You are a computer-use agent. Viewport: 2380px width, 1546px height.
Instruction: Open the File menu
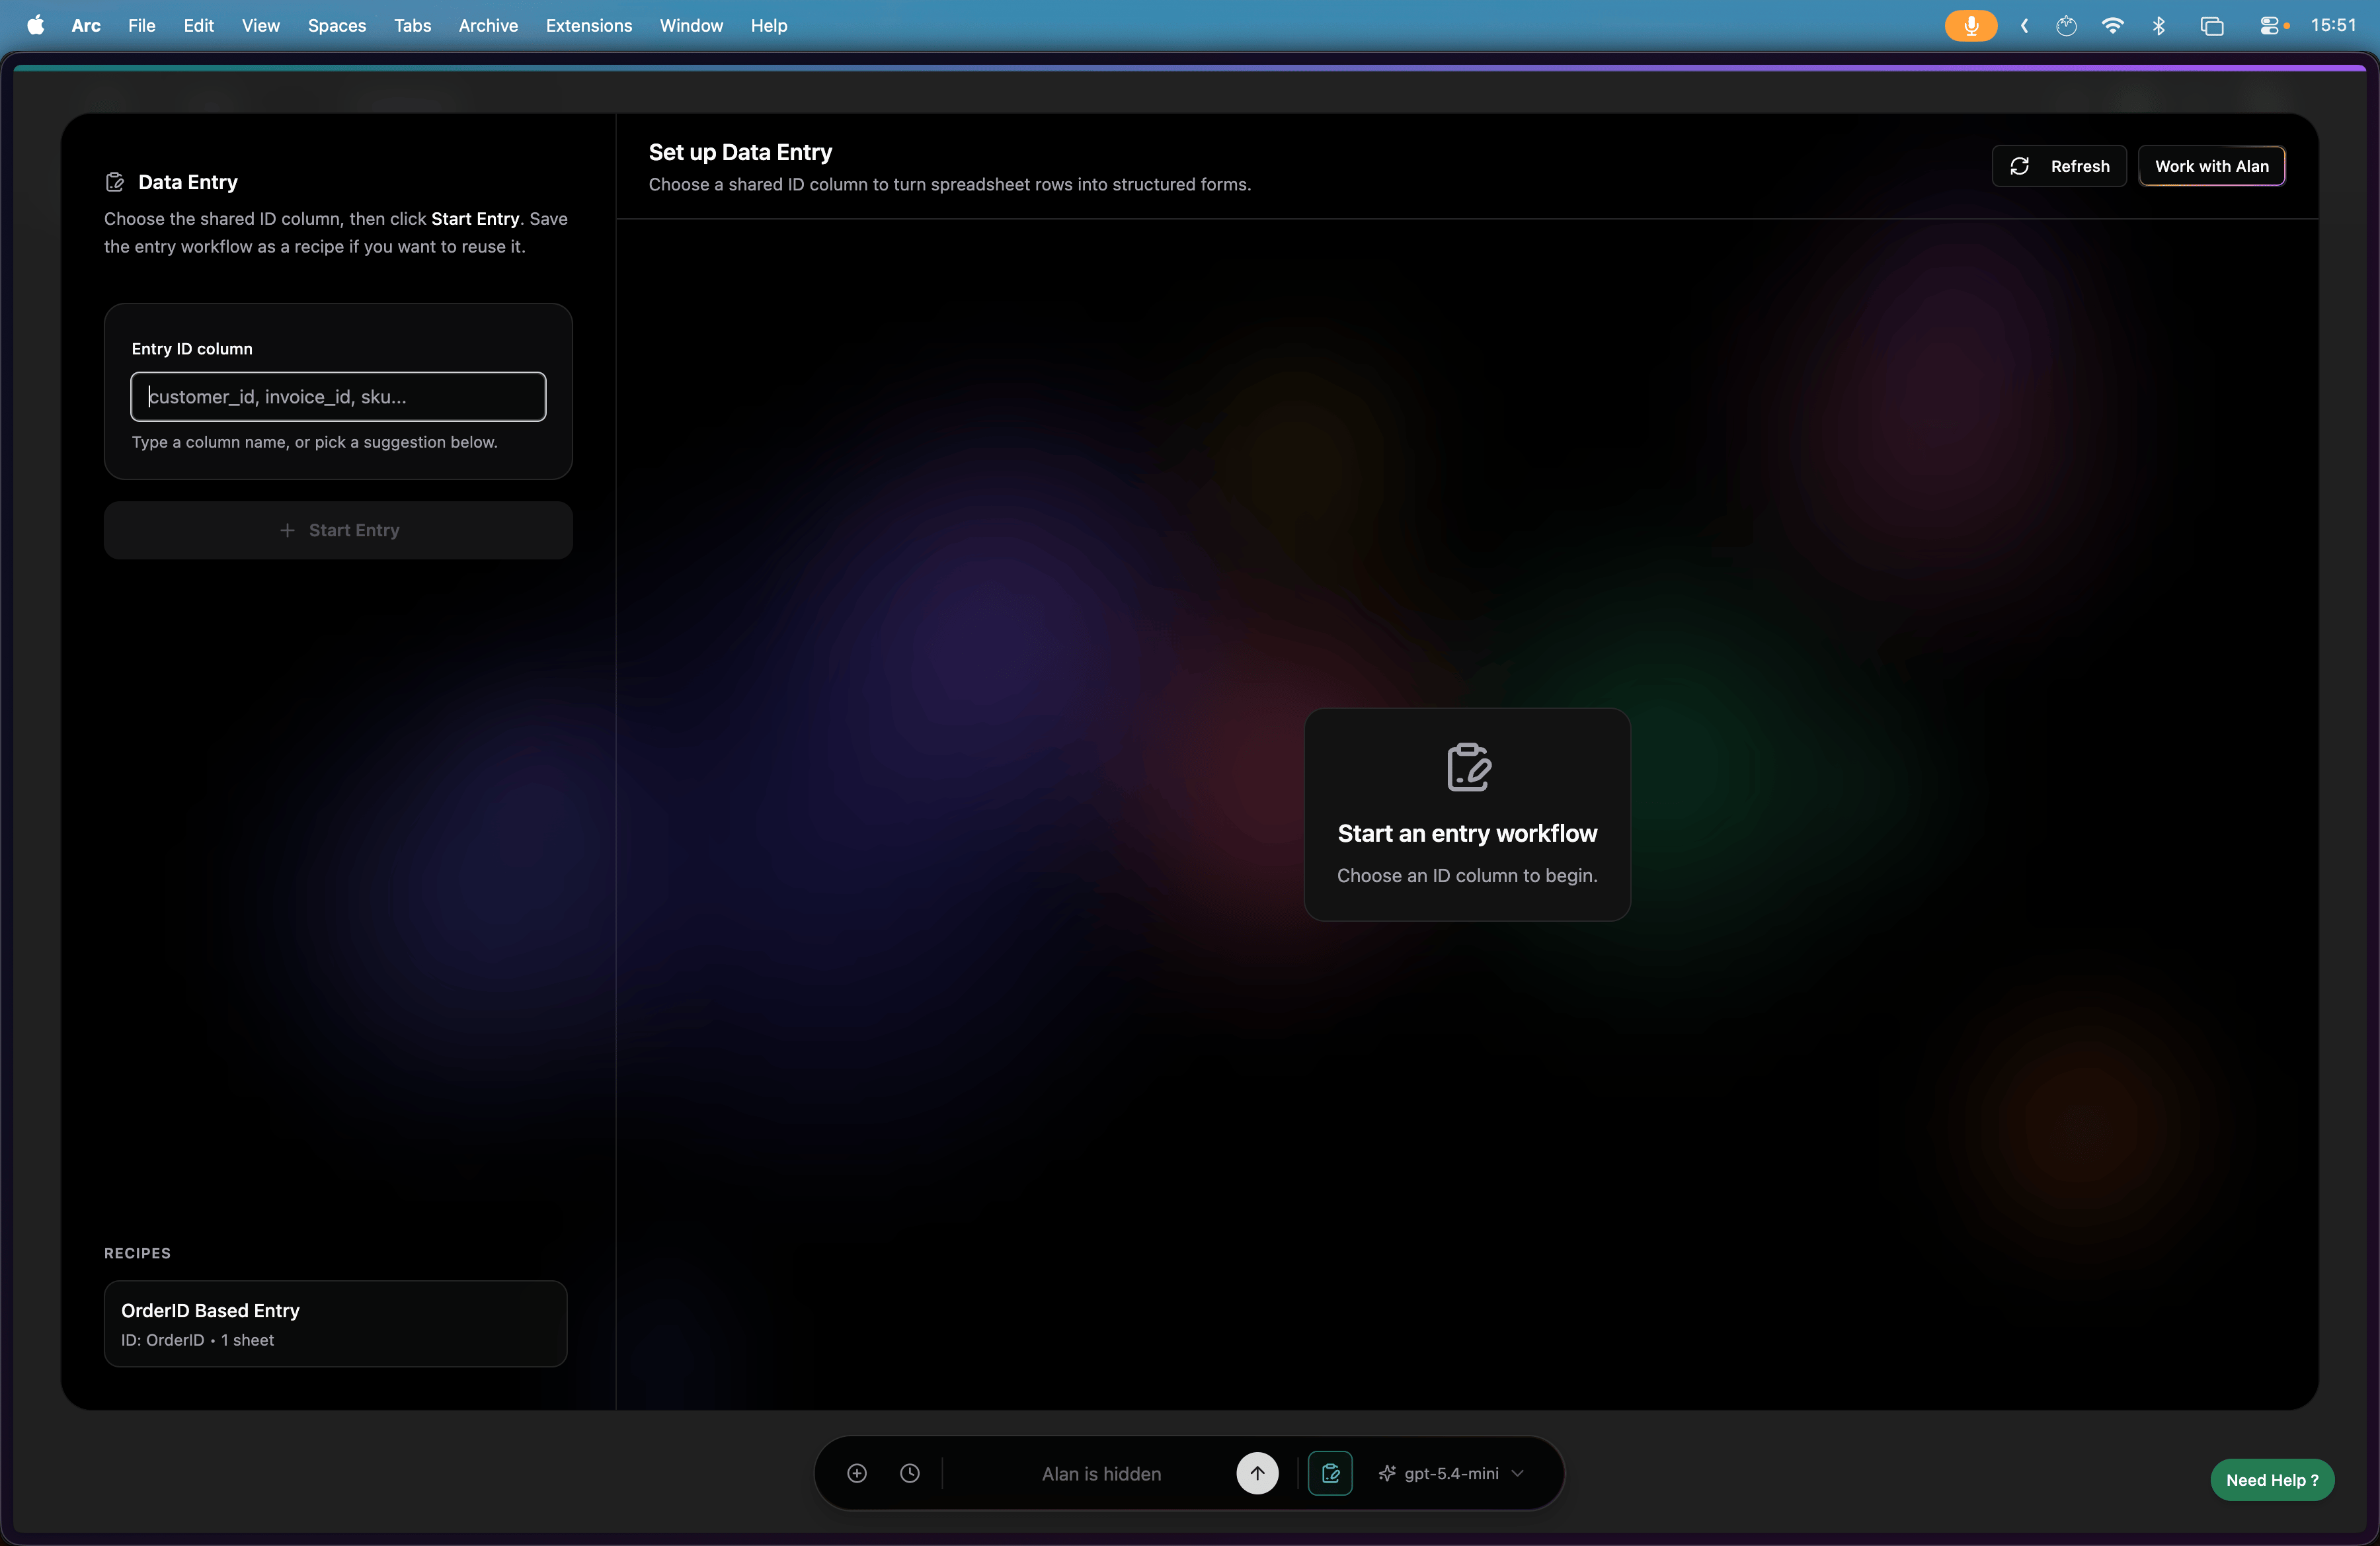(141, 25)
